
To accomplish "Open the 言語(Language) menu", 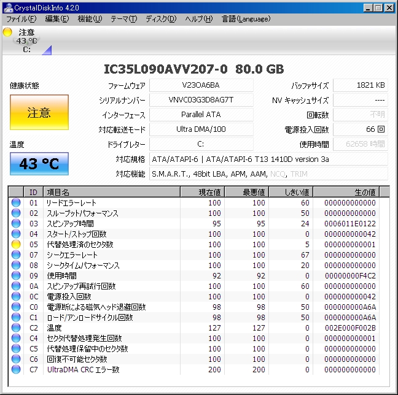I will (246, 19).
